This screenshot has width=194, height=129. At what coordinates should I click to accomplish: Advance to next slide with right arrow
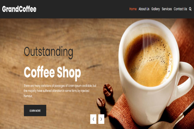point(101,119)
